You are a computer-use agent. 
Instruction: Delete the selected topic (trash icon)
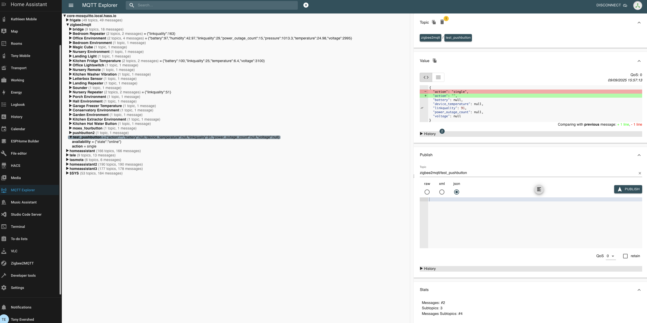442,22
